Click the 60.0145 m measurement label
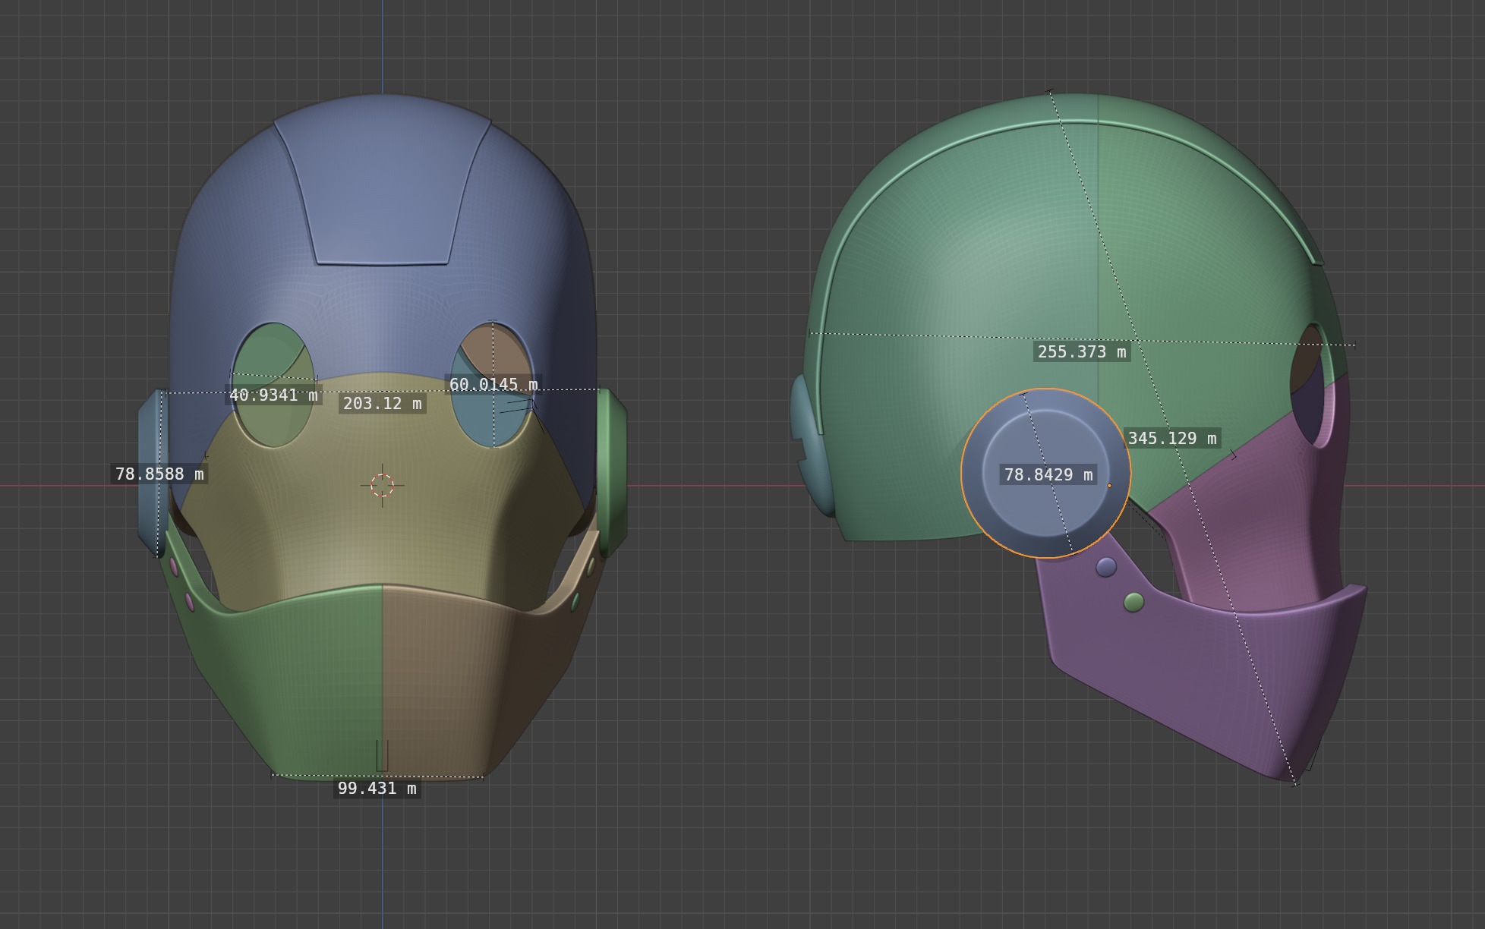The height and width of the screenshot is (929, 1485). point(493,385)
